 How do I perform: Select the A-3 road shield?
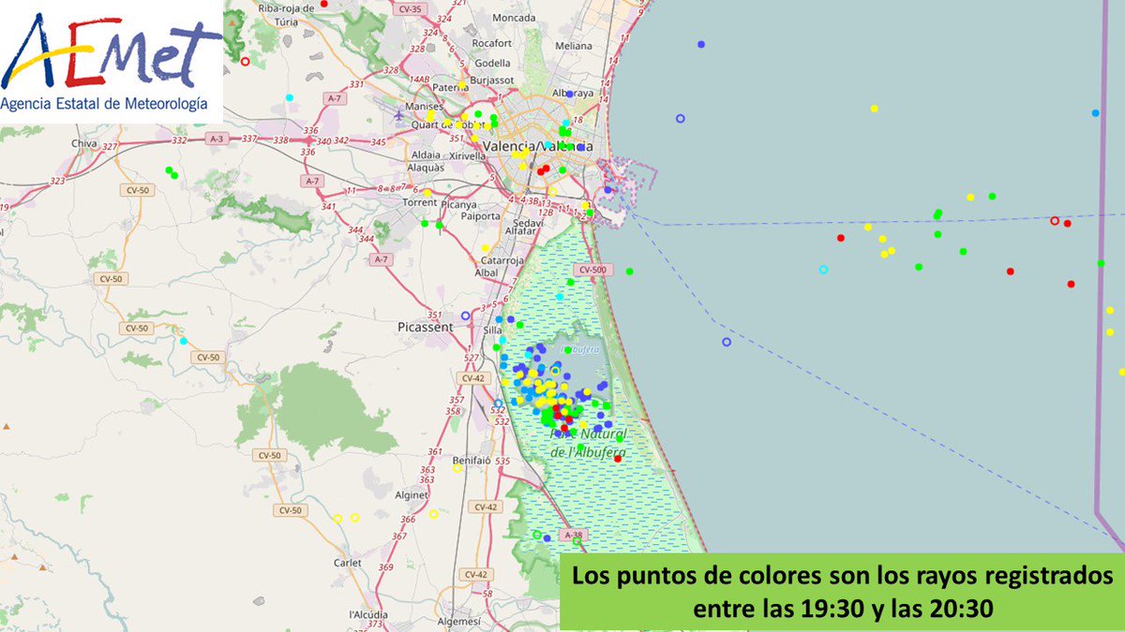pyautogui.click(x=218, y=139)
